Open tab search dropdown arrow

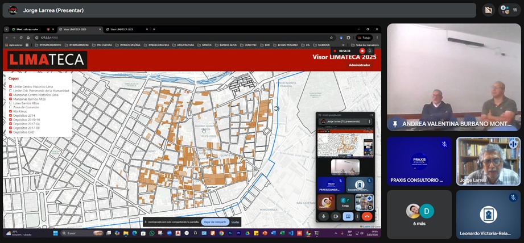tap(6, 30)
